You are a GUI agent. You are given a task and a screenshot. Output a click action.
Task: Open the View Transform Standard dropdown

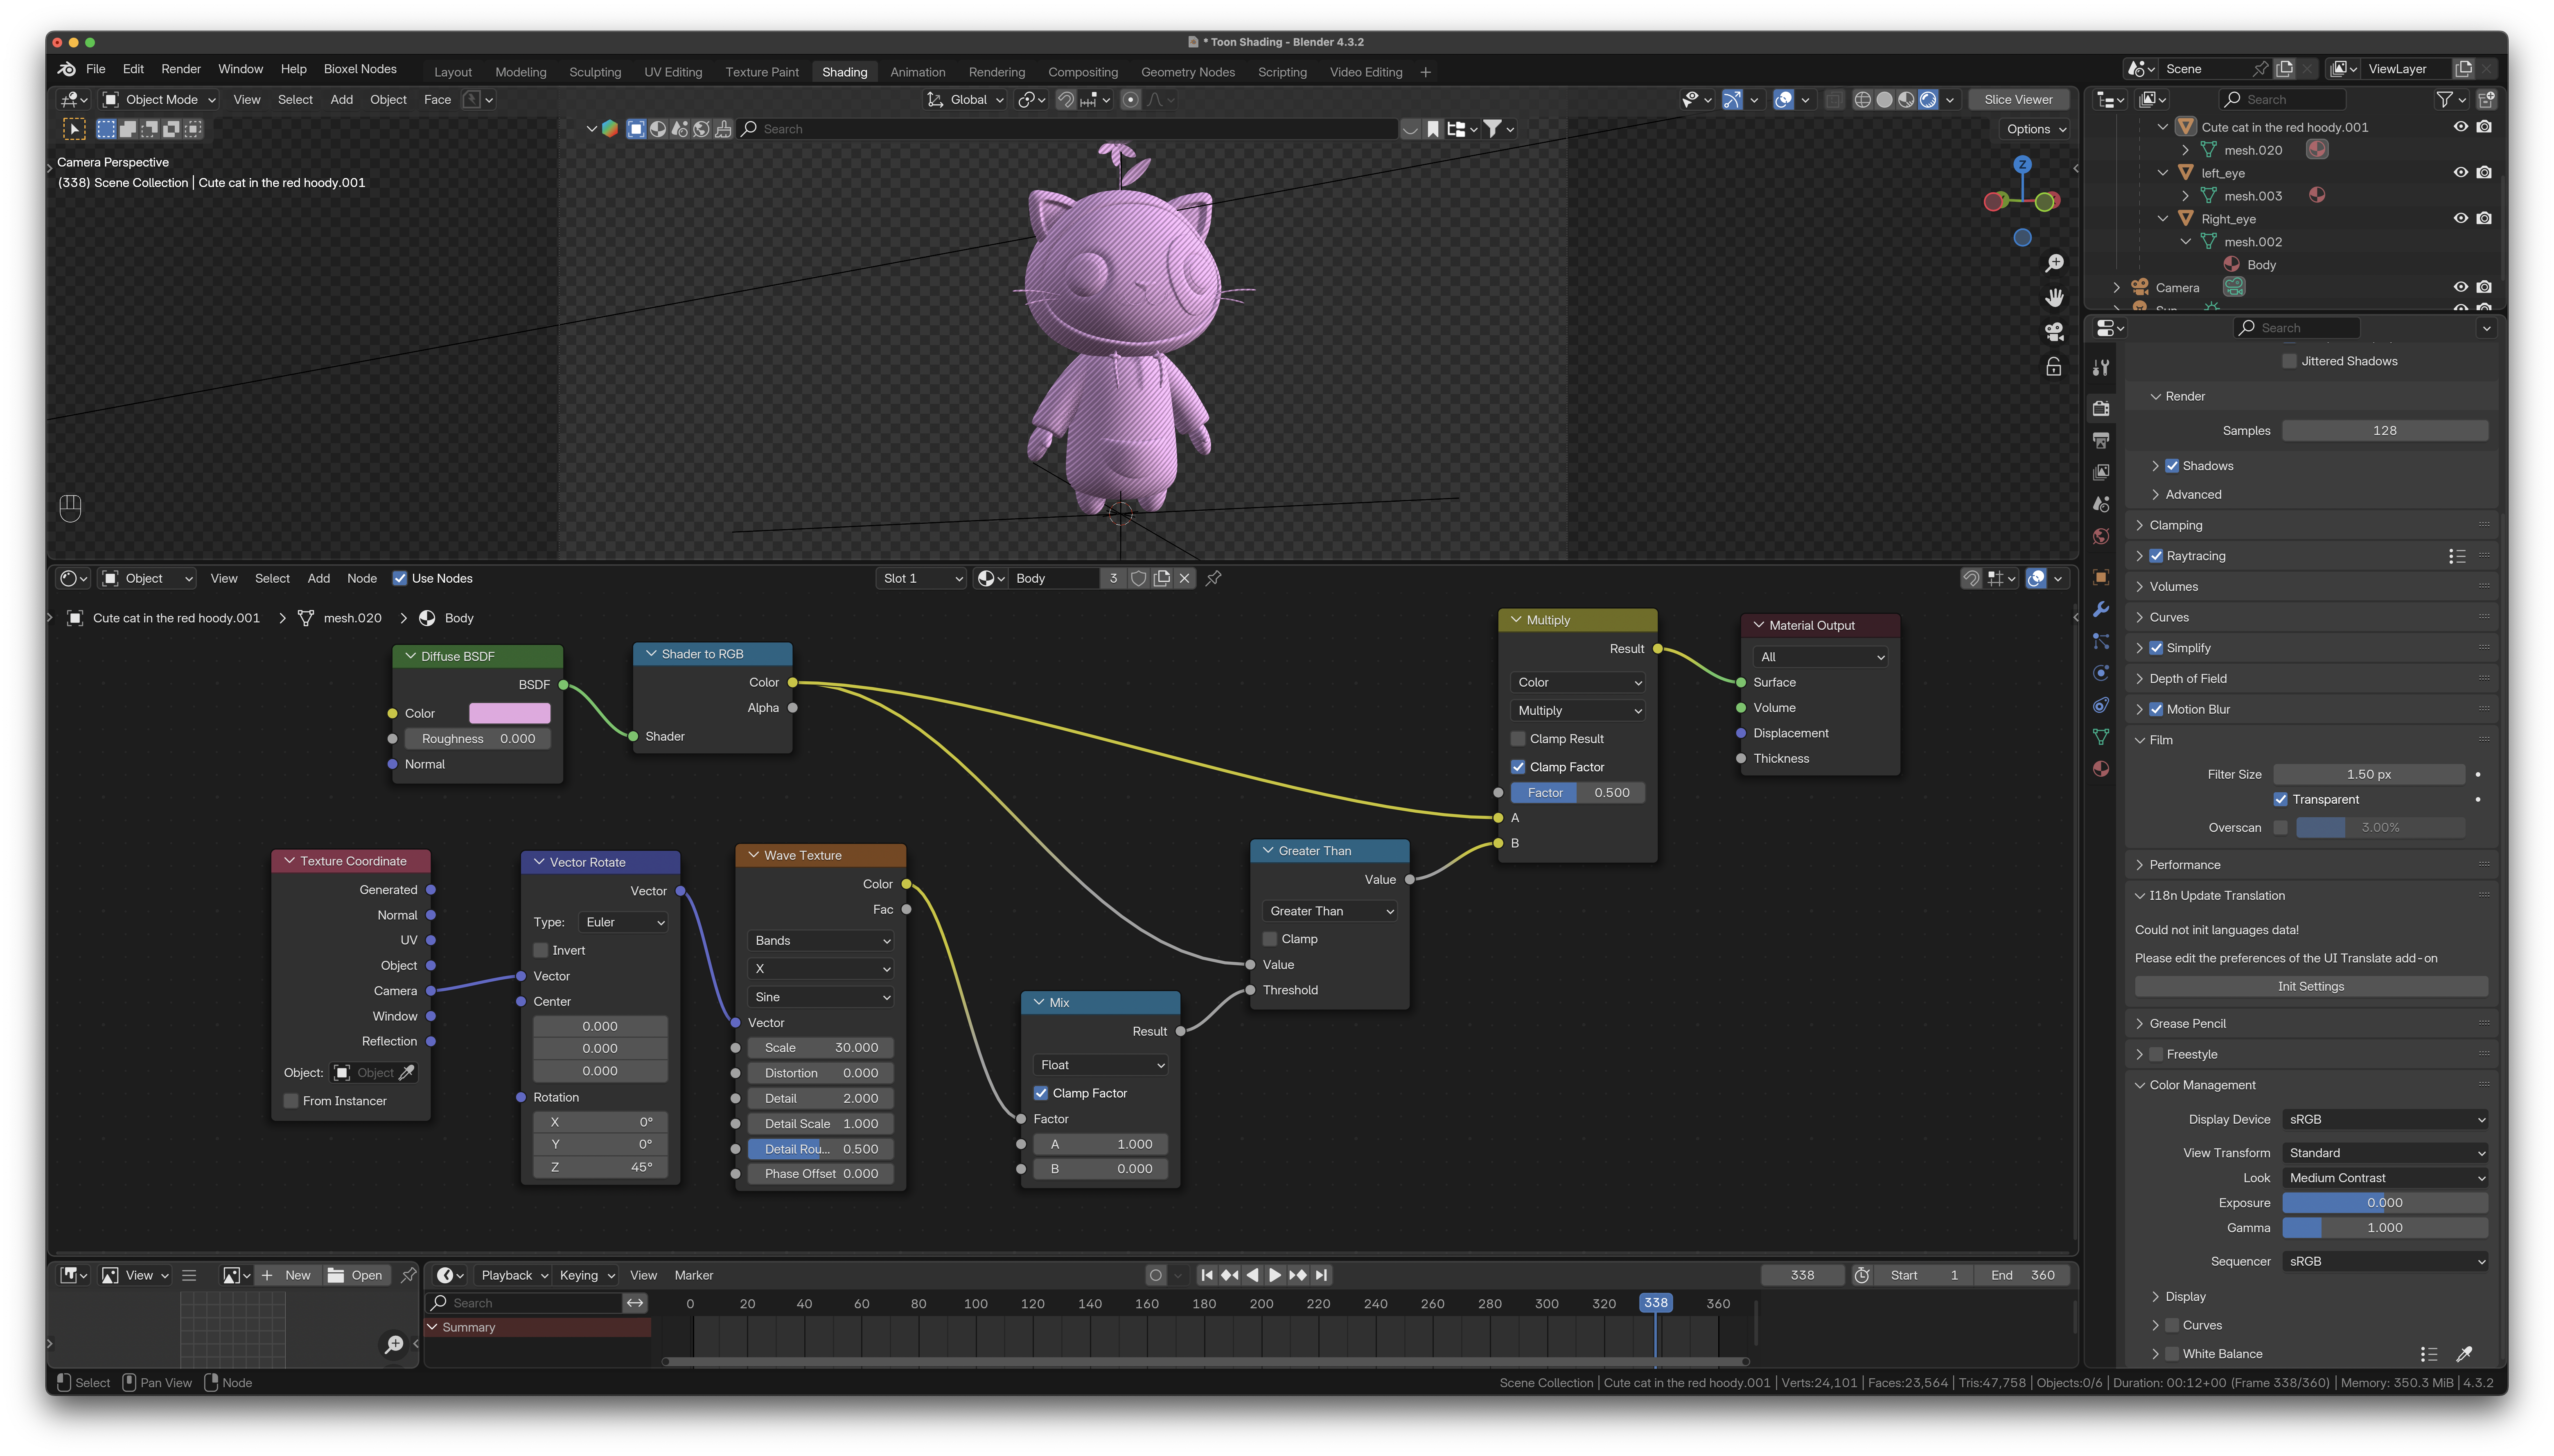2385,1153
